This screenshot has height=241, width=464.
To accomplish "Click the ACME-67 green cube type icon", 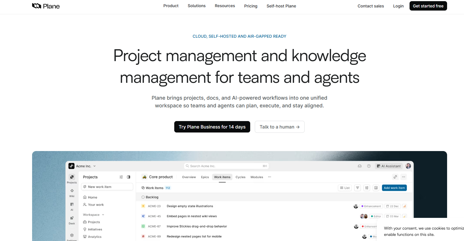I will pyautogui.click(x=143, y=226).
